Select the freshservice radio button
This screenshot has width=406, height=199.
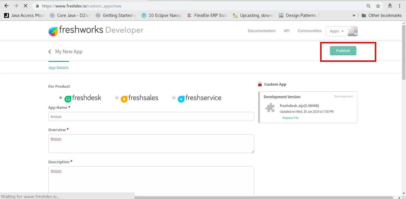point(174,98)
